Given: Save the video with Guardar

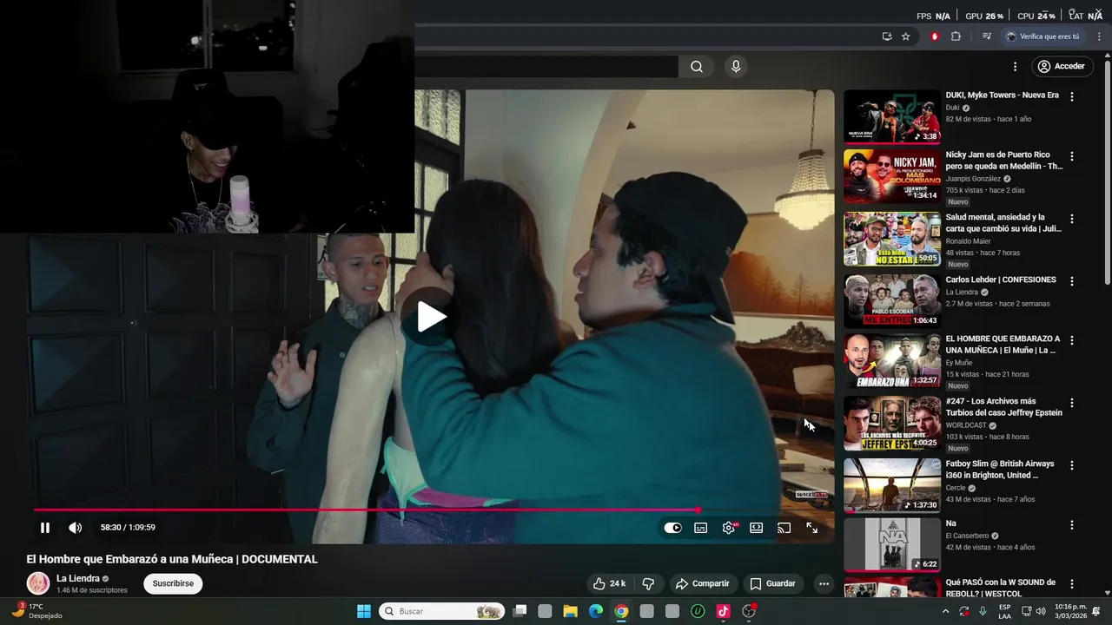Looking at the screenshot, I should pos(772,583).
